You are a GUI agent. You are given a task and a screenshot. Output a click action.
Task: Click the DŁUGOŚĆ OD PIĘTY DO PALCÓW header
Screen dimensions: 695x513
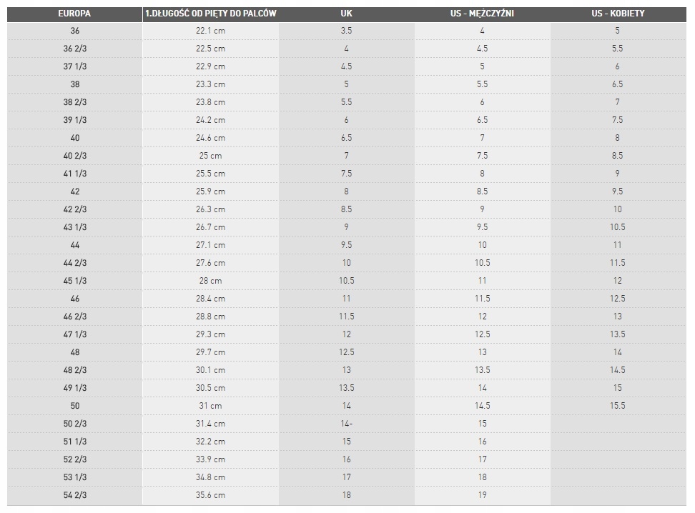coord(210,13)
